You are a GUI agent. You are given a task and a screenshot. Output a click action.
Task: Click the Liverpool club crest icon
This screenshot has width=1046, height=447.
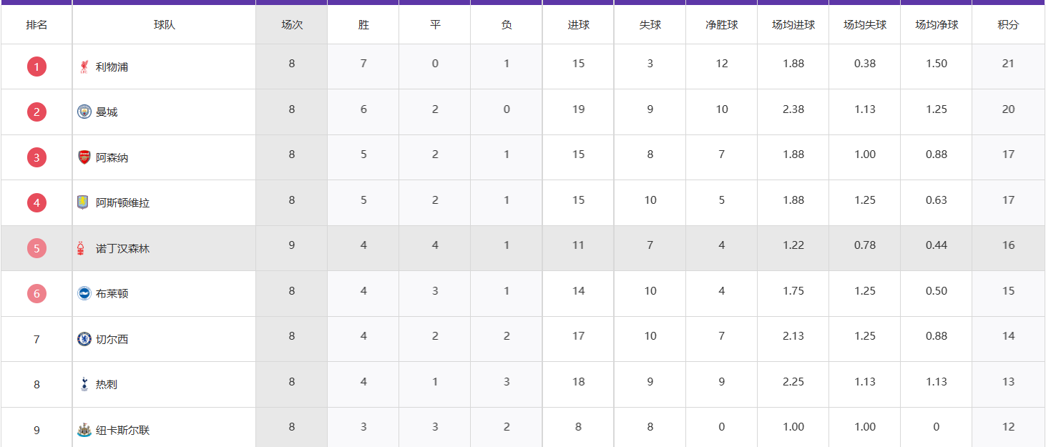(84, 67)
